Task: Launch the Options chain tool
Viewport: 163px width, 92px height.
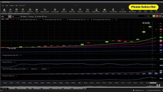Action: click(x=23, y=10)
